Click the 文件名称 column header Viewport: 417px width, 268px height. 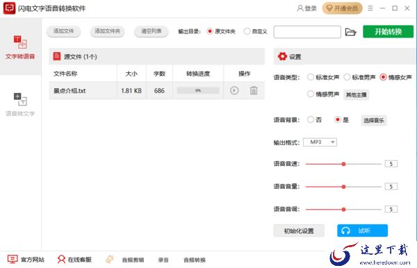pos(65,74)
